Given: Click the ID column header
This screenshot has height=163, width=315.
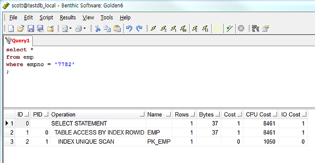Looking at the screenshot, I should pyautogui.click(x=23, y=114).
